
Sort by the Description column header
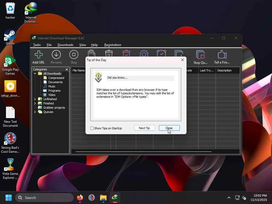click(x=228, y=70)
